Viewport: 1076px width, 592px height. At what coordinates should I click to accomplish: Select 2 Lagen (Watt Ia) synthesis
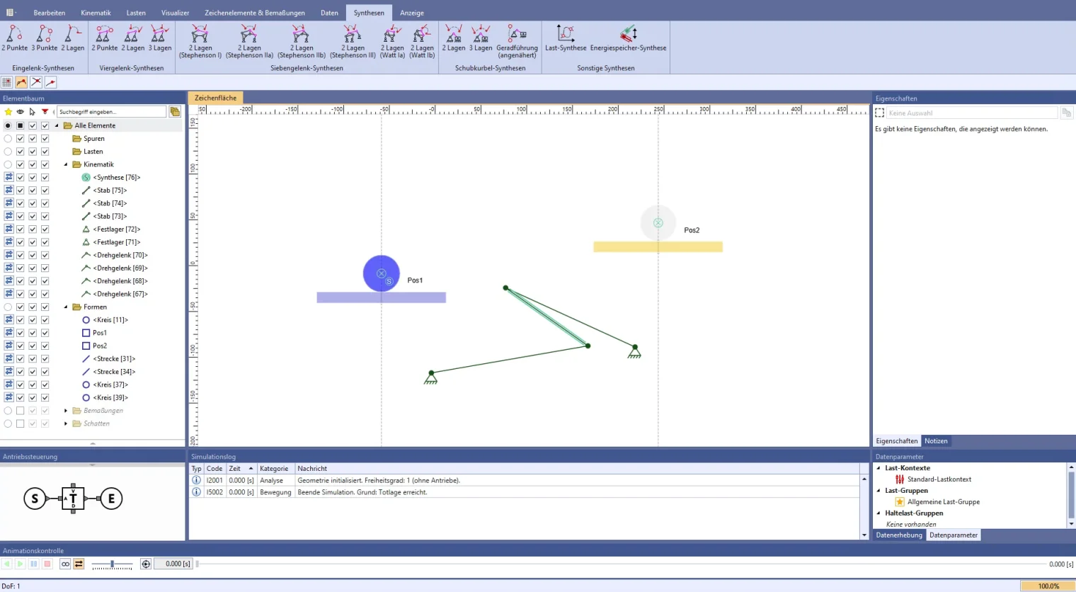click(x=392, y=41)
